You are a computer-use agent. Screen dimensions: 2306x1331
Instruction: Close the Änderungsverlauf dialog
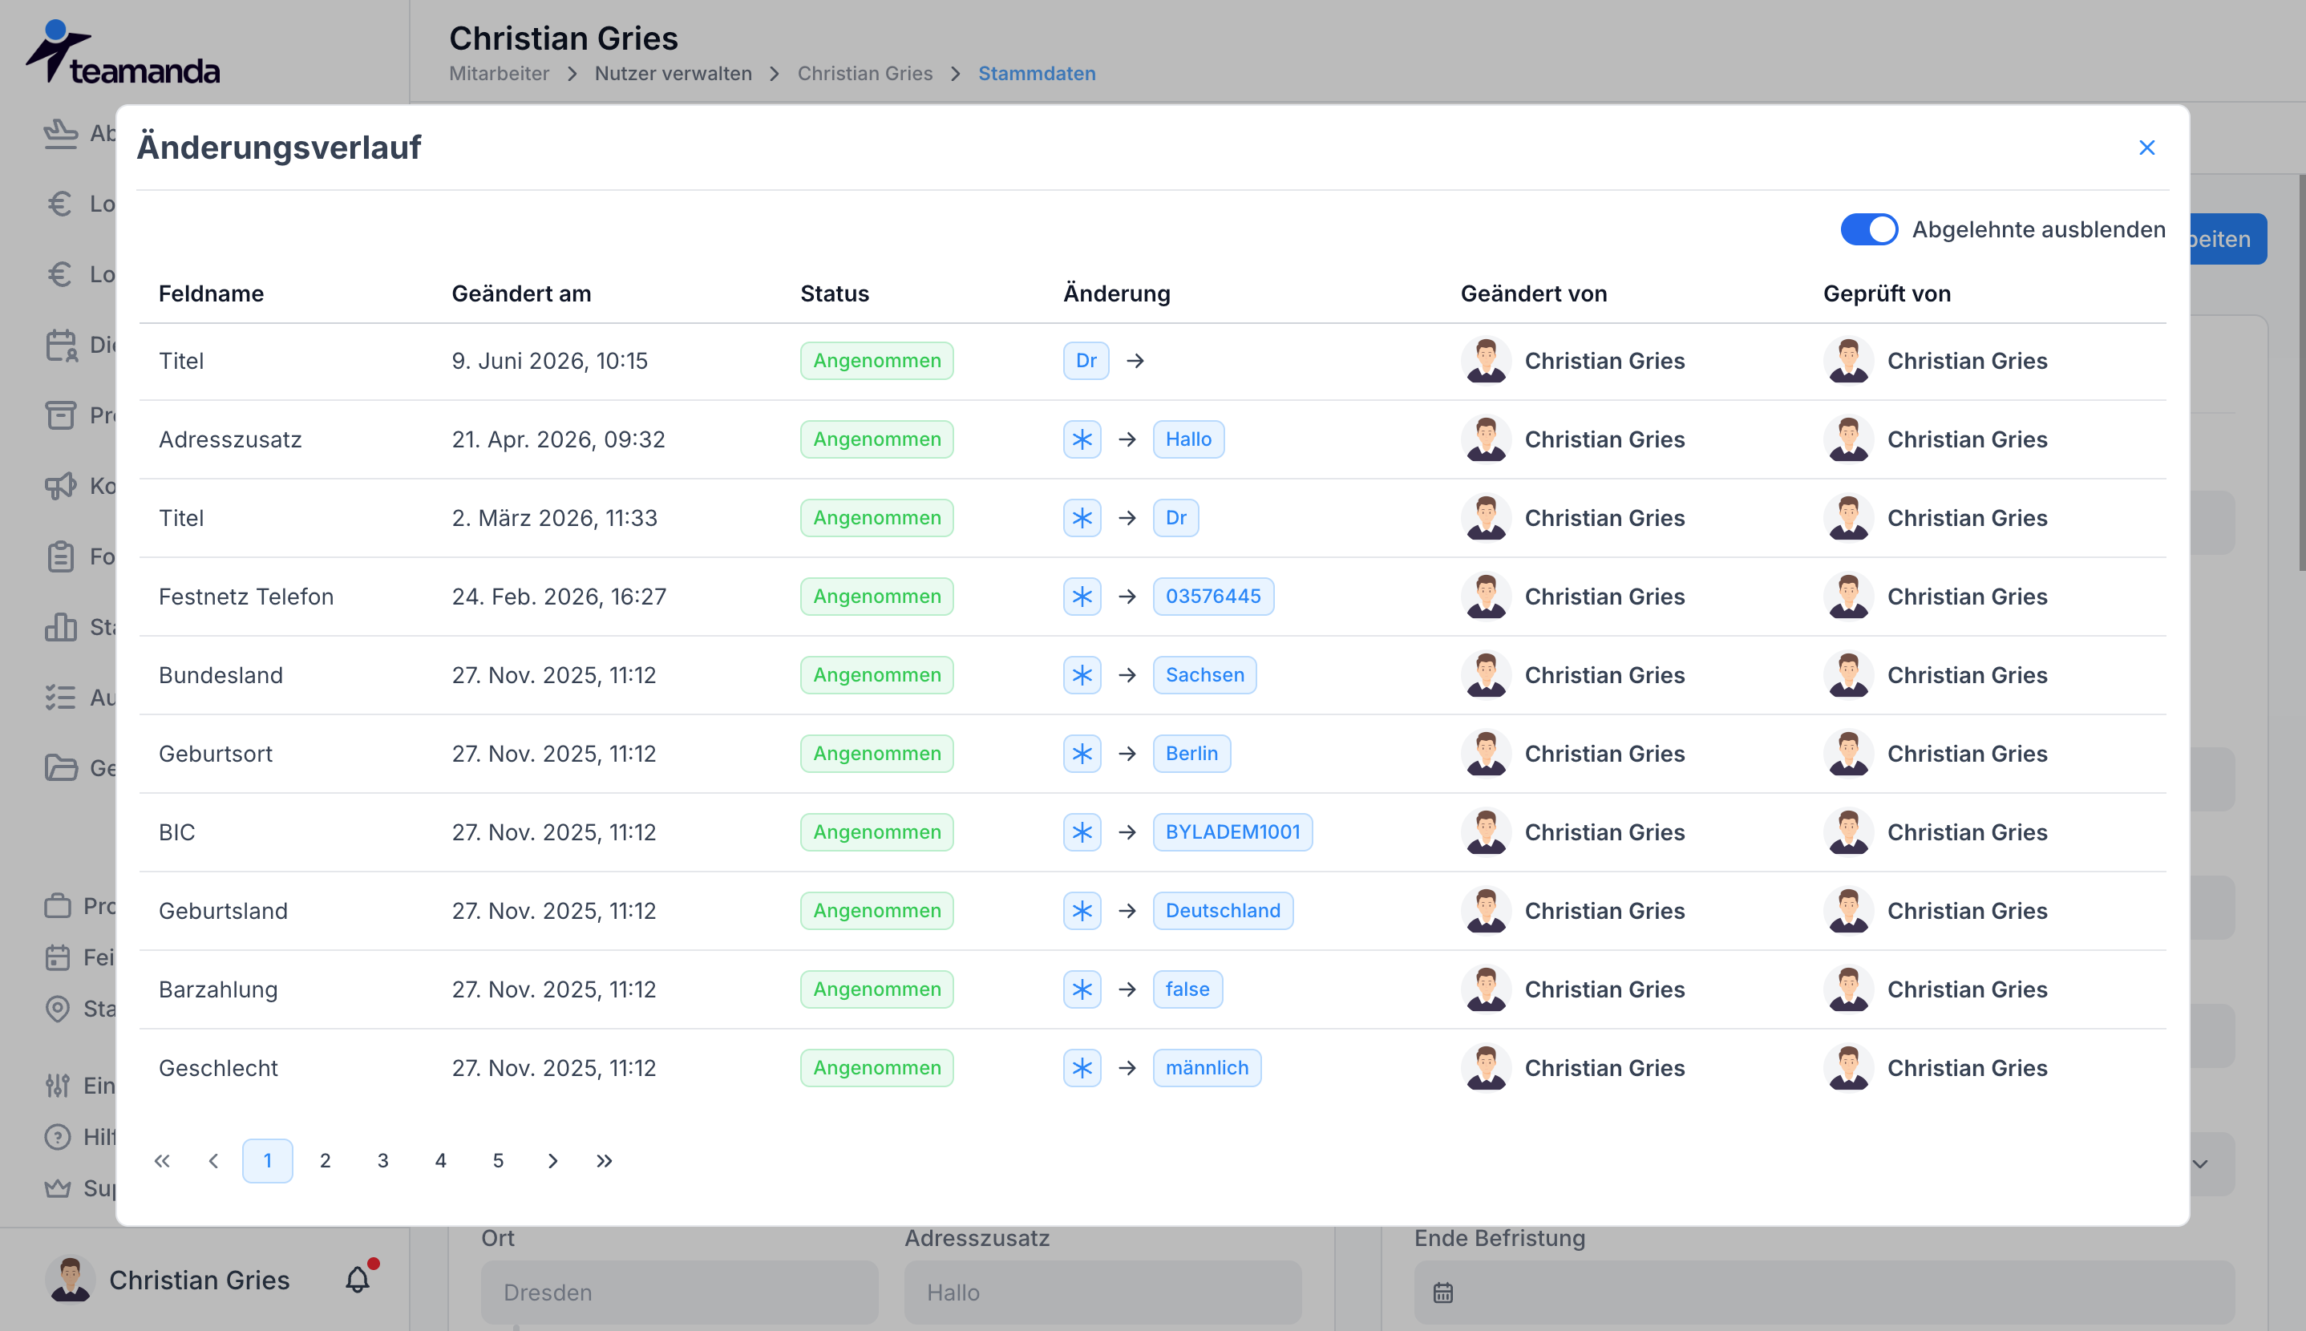2147,148
